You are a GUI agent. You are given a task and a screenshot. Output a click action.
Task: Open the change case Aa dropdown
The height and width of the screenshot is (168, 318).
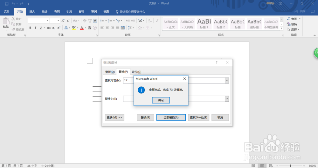tap(76, 21)
